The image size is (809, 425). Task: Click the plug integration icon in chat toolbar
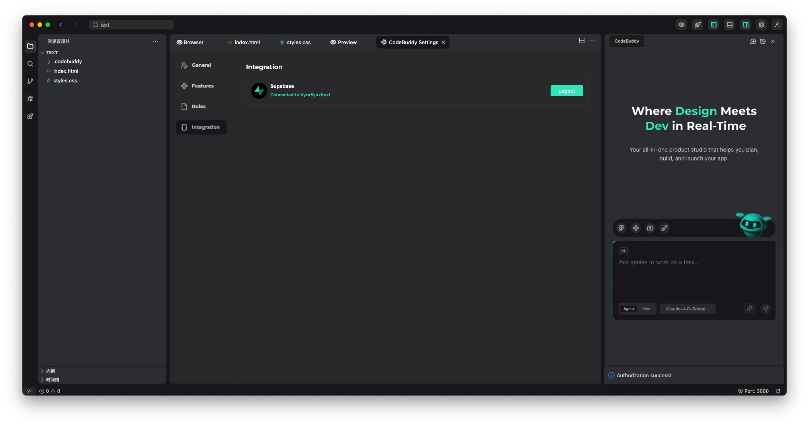[x=664, y=228]
